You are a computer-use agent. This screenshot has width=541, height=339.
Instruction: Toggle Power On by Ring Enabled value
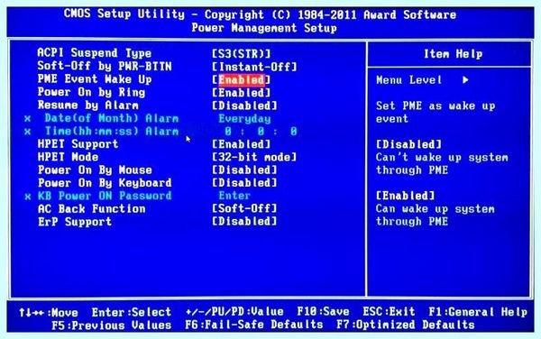241,93
